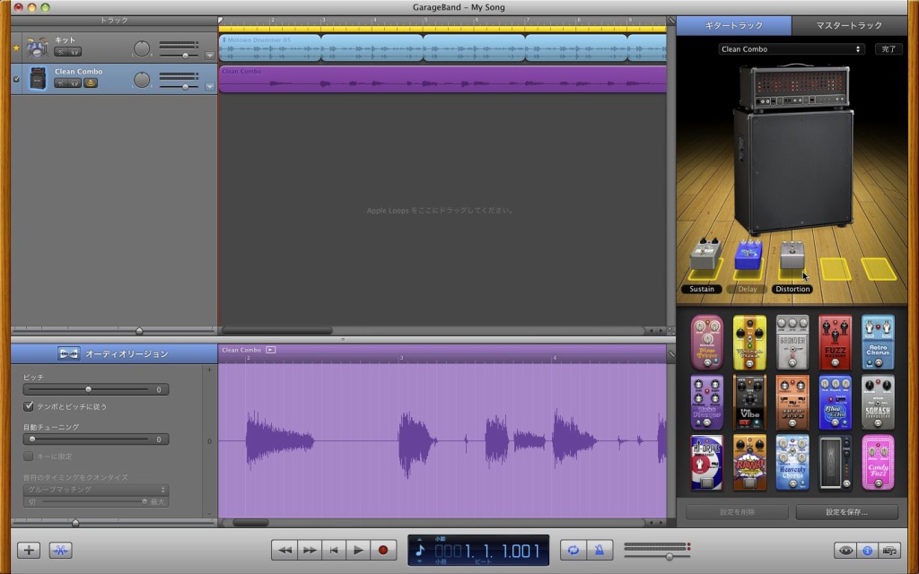This screenshot has width=919, height=574.
Task: Select the Clean Combo amp track icon
Action: (38, 79)
